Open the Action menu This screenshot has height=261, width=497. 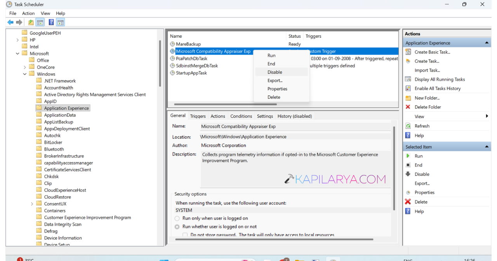coord(28,13)
